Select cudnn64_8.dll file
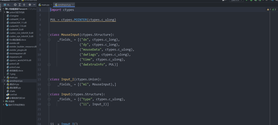Image resolution: width=278 pixels, height=125 pixels. (x=15, y=30)
